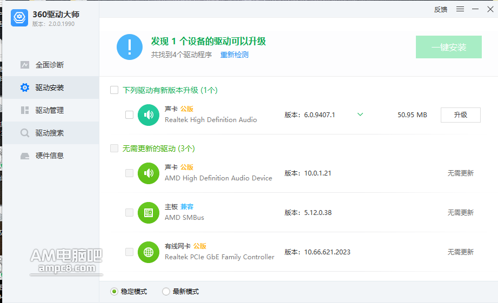Click the 兼容 tag on 主板 row
The width and height of the screenshot is (498, 303).
pos(187,207)
